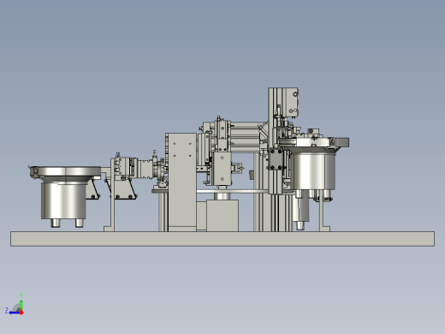Select the right vibratory bowl feeder's cylindrical drum
Screen dimensions: 445x334
tap(314, 171)
